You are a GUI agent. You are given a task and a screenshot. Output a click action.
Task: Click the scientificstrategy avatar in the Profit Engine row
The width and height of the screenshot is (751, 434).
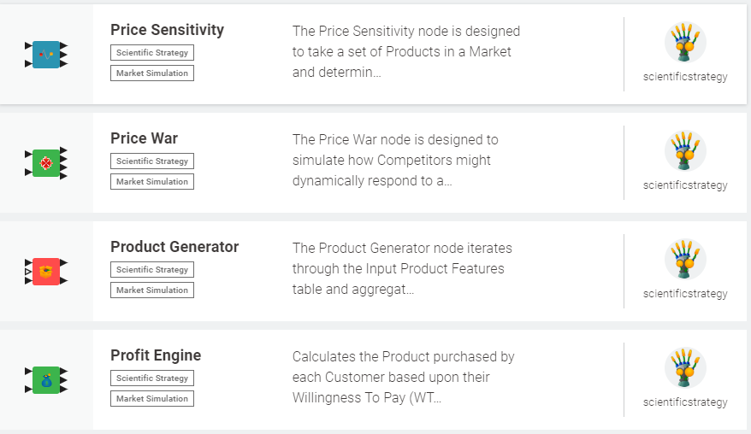click(685, 368)
